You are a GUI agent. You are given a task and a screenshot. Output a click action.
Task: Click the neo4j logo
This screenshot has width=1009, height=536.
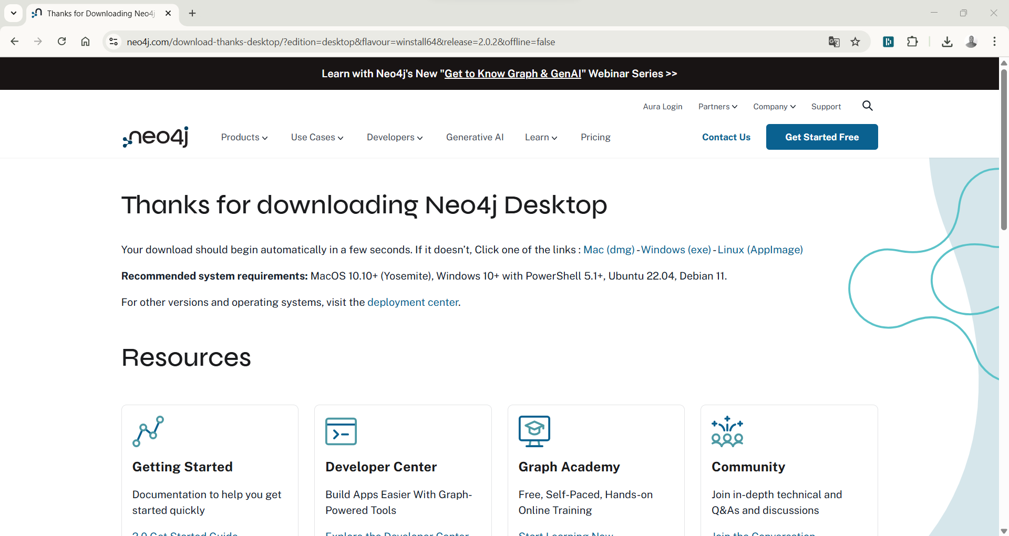click(x=156, y=137)
